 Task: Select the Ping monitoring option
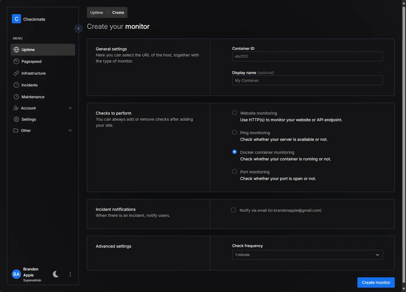pos(235,132)
